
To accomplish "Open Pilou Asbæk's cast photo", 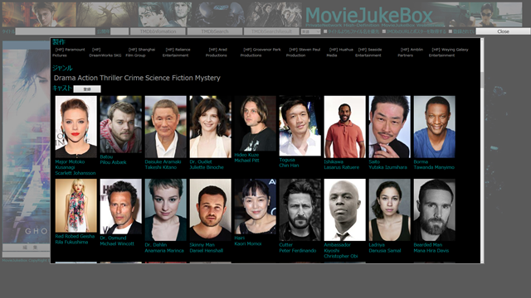I will (121, 124).
